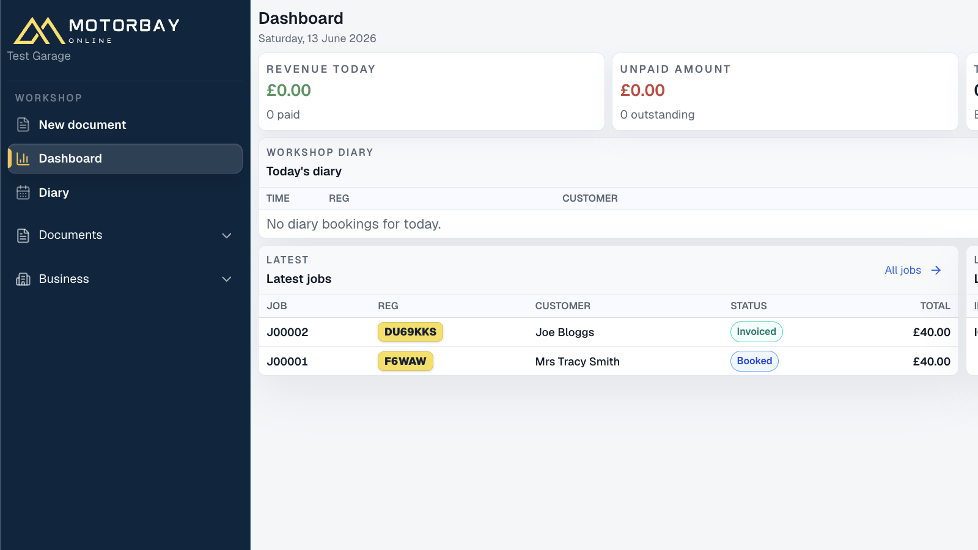Image resolution: width=978 pixels, height=550 pixels.
Task: Open New document from the sidebar
Action: (x=125, y=125)
